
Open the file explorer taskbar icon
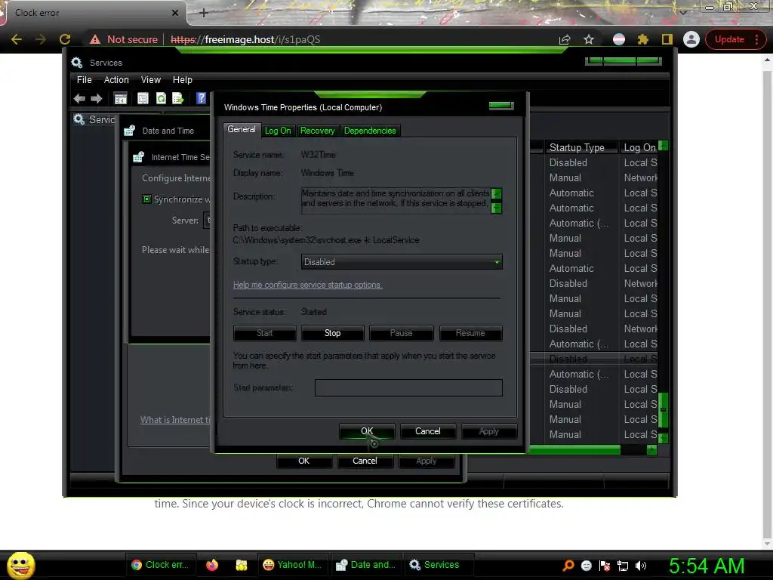pyautogui.click(x=241, y=565)
